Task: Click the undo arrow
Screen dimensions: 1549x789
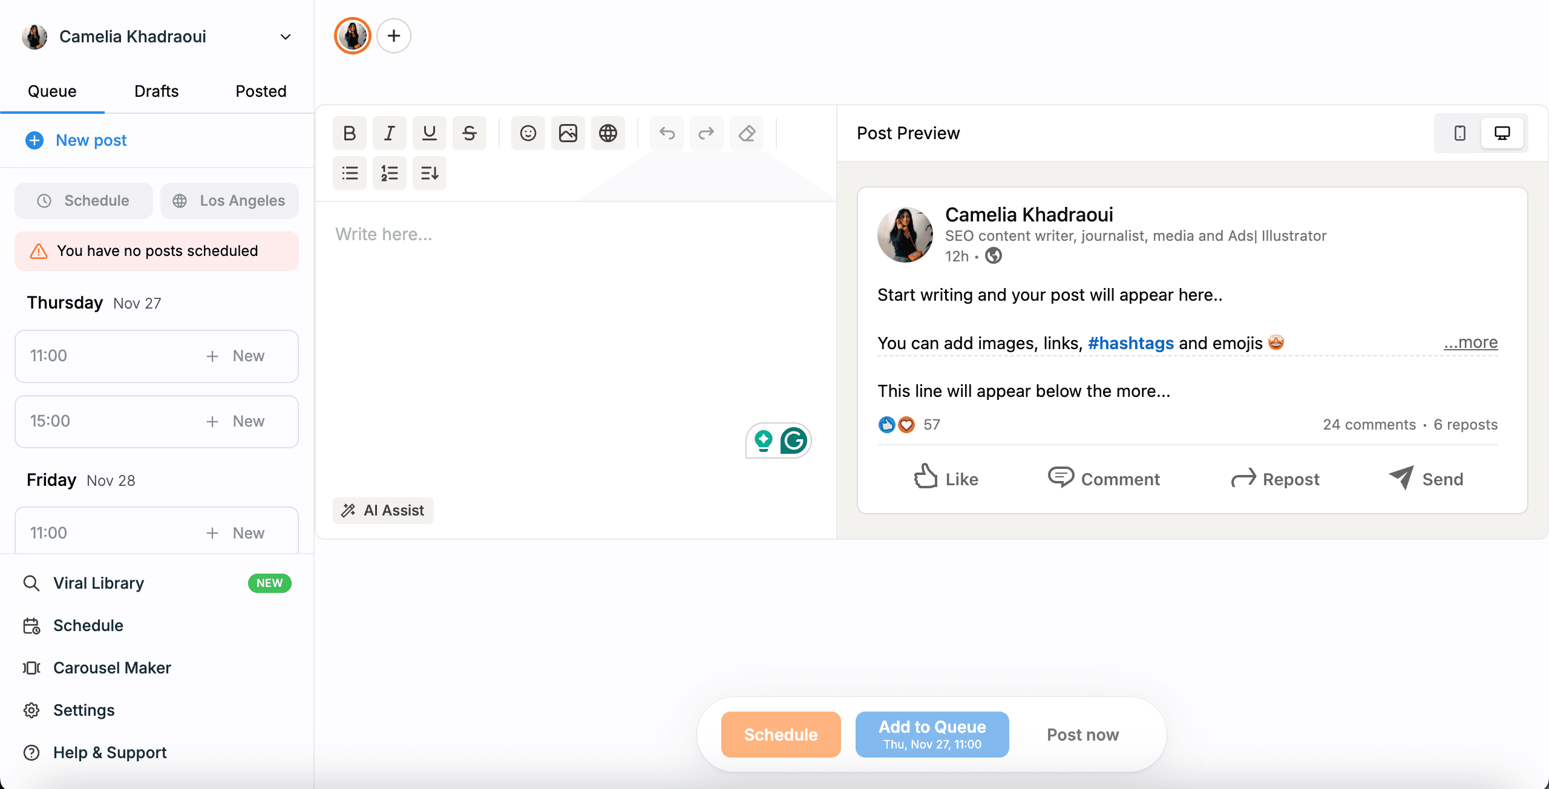Action: point(667,133)
